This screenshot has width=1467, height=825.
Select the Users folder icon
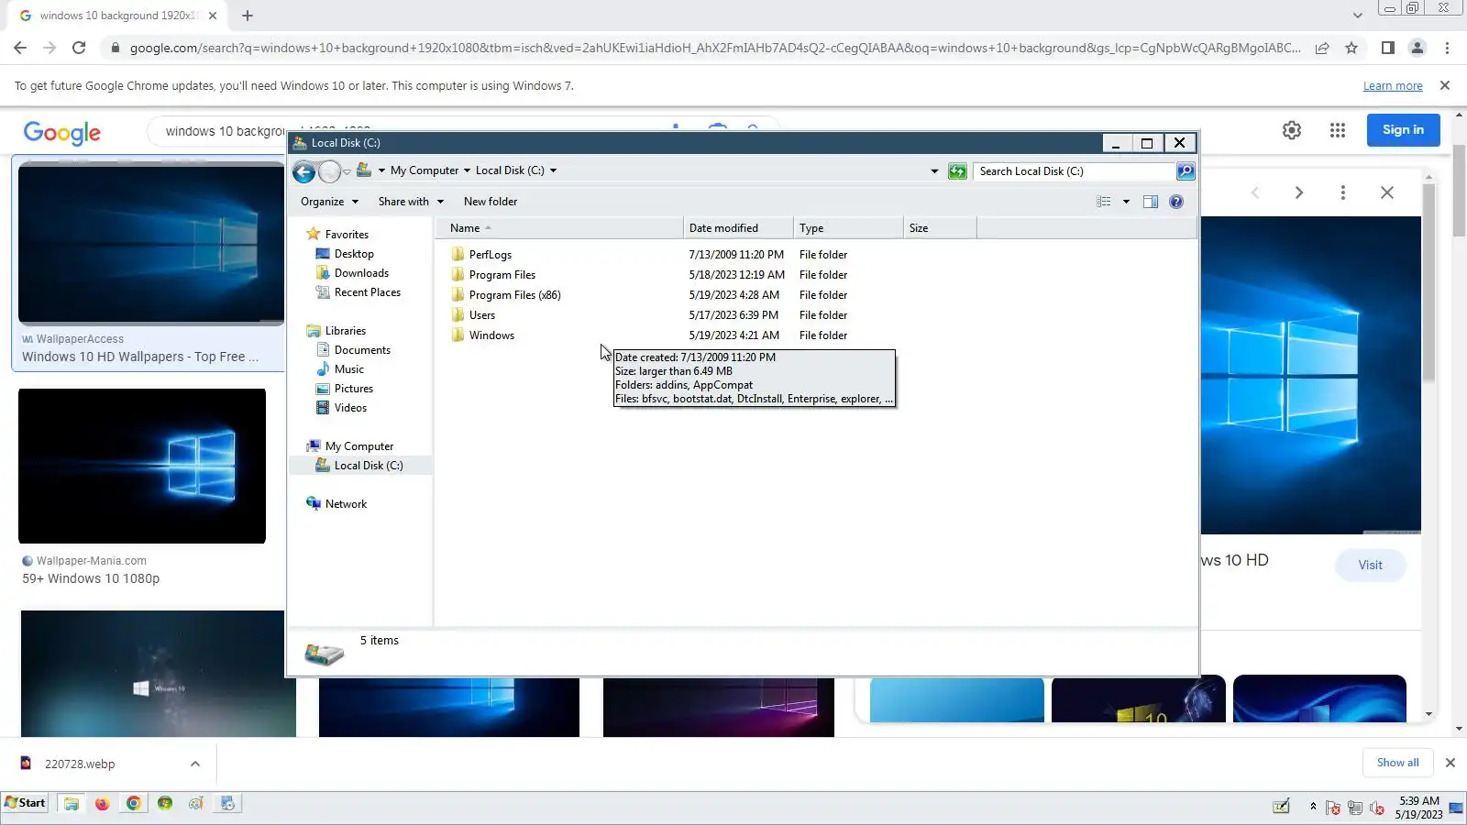458,315
